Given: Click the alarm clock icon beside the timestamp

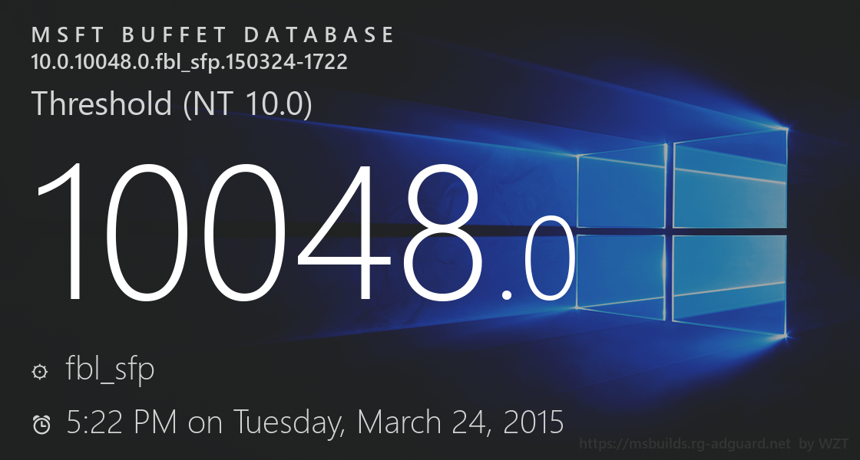Looking at the screenshot, I should 41,424.
